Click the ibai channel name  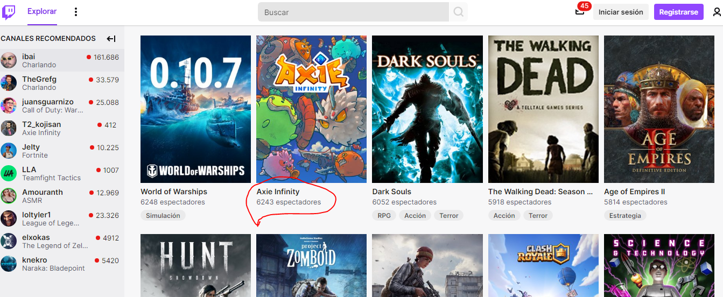(x=29, y=56)
